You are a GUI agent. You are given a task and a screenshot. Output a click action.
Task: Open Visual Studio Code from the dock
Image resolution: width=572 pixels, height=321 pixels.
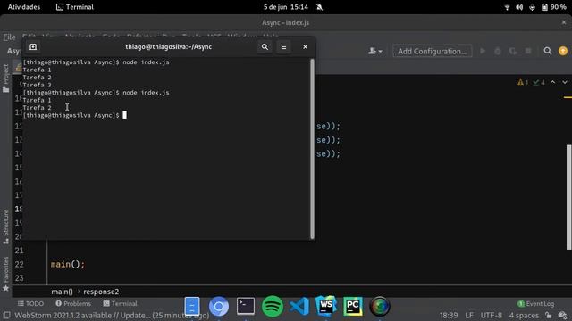pos(299,306)
